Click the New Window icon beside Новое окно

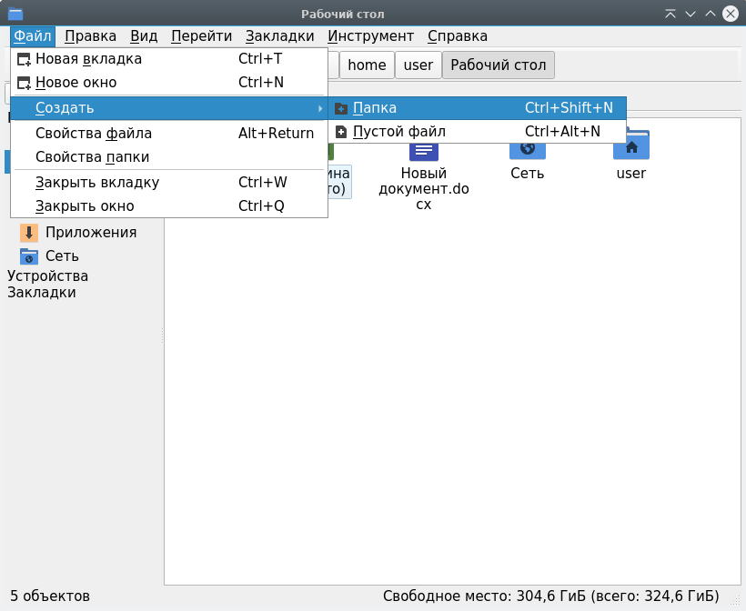tap(25, 83)
